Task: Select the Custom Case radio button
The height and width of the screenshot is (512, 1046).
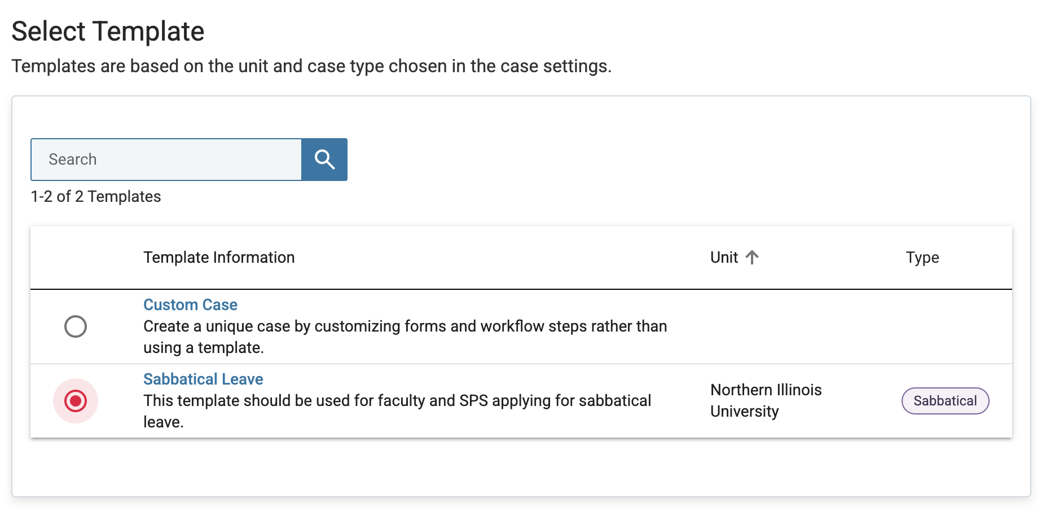Action: click(x=76, y=326)
